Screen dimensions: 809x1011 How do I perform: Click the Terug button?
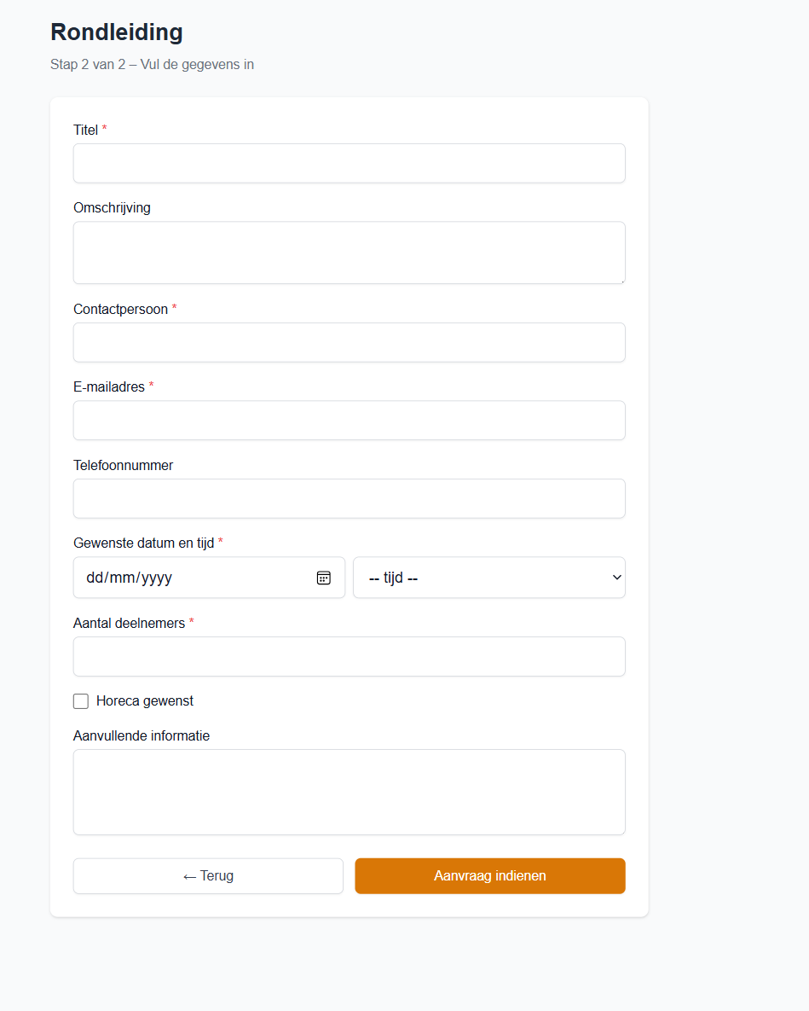(208, 876)
